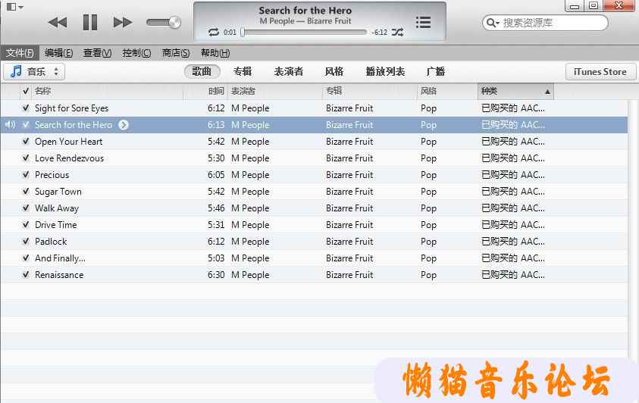Uncheck Search for the Hero
The height and width of the screenshot is (403, 639).
(x=26, y=125)
